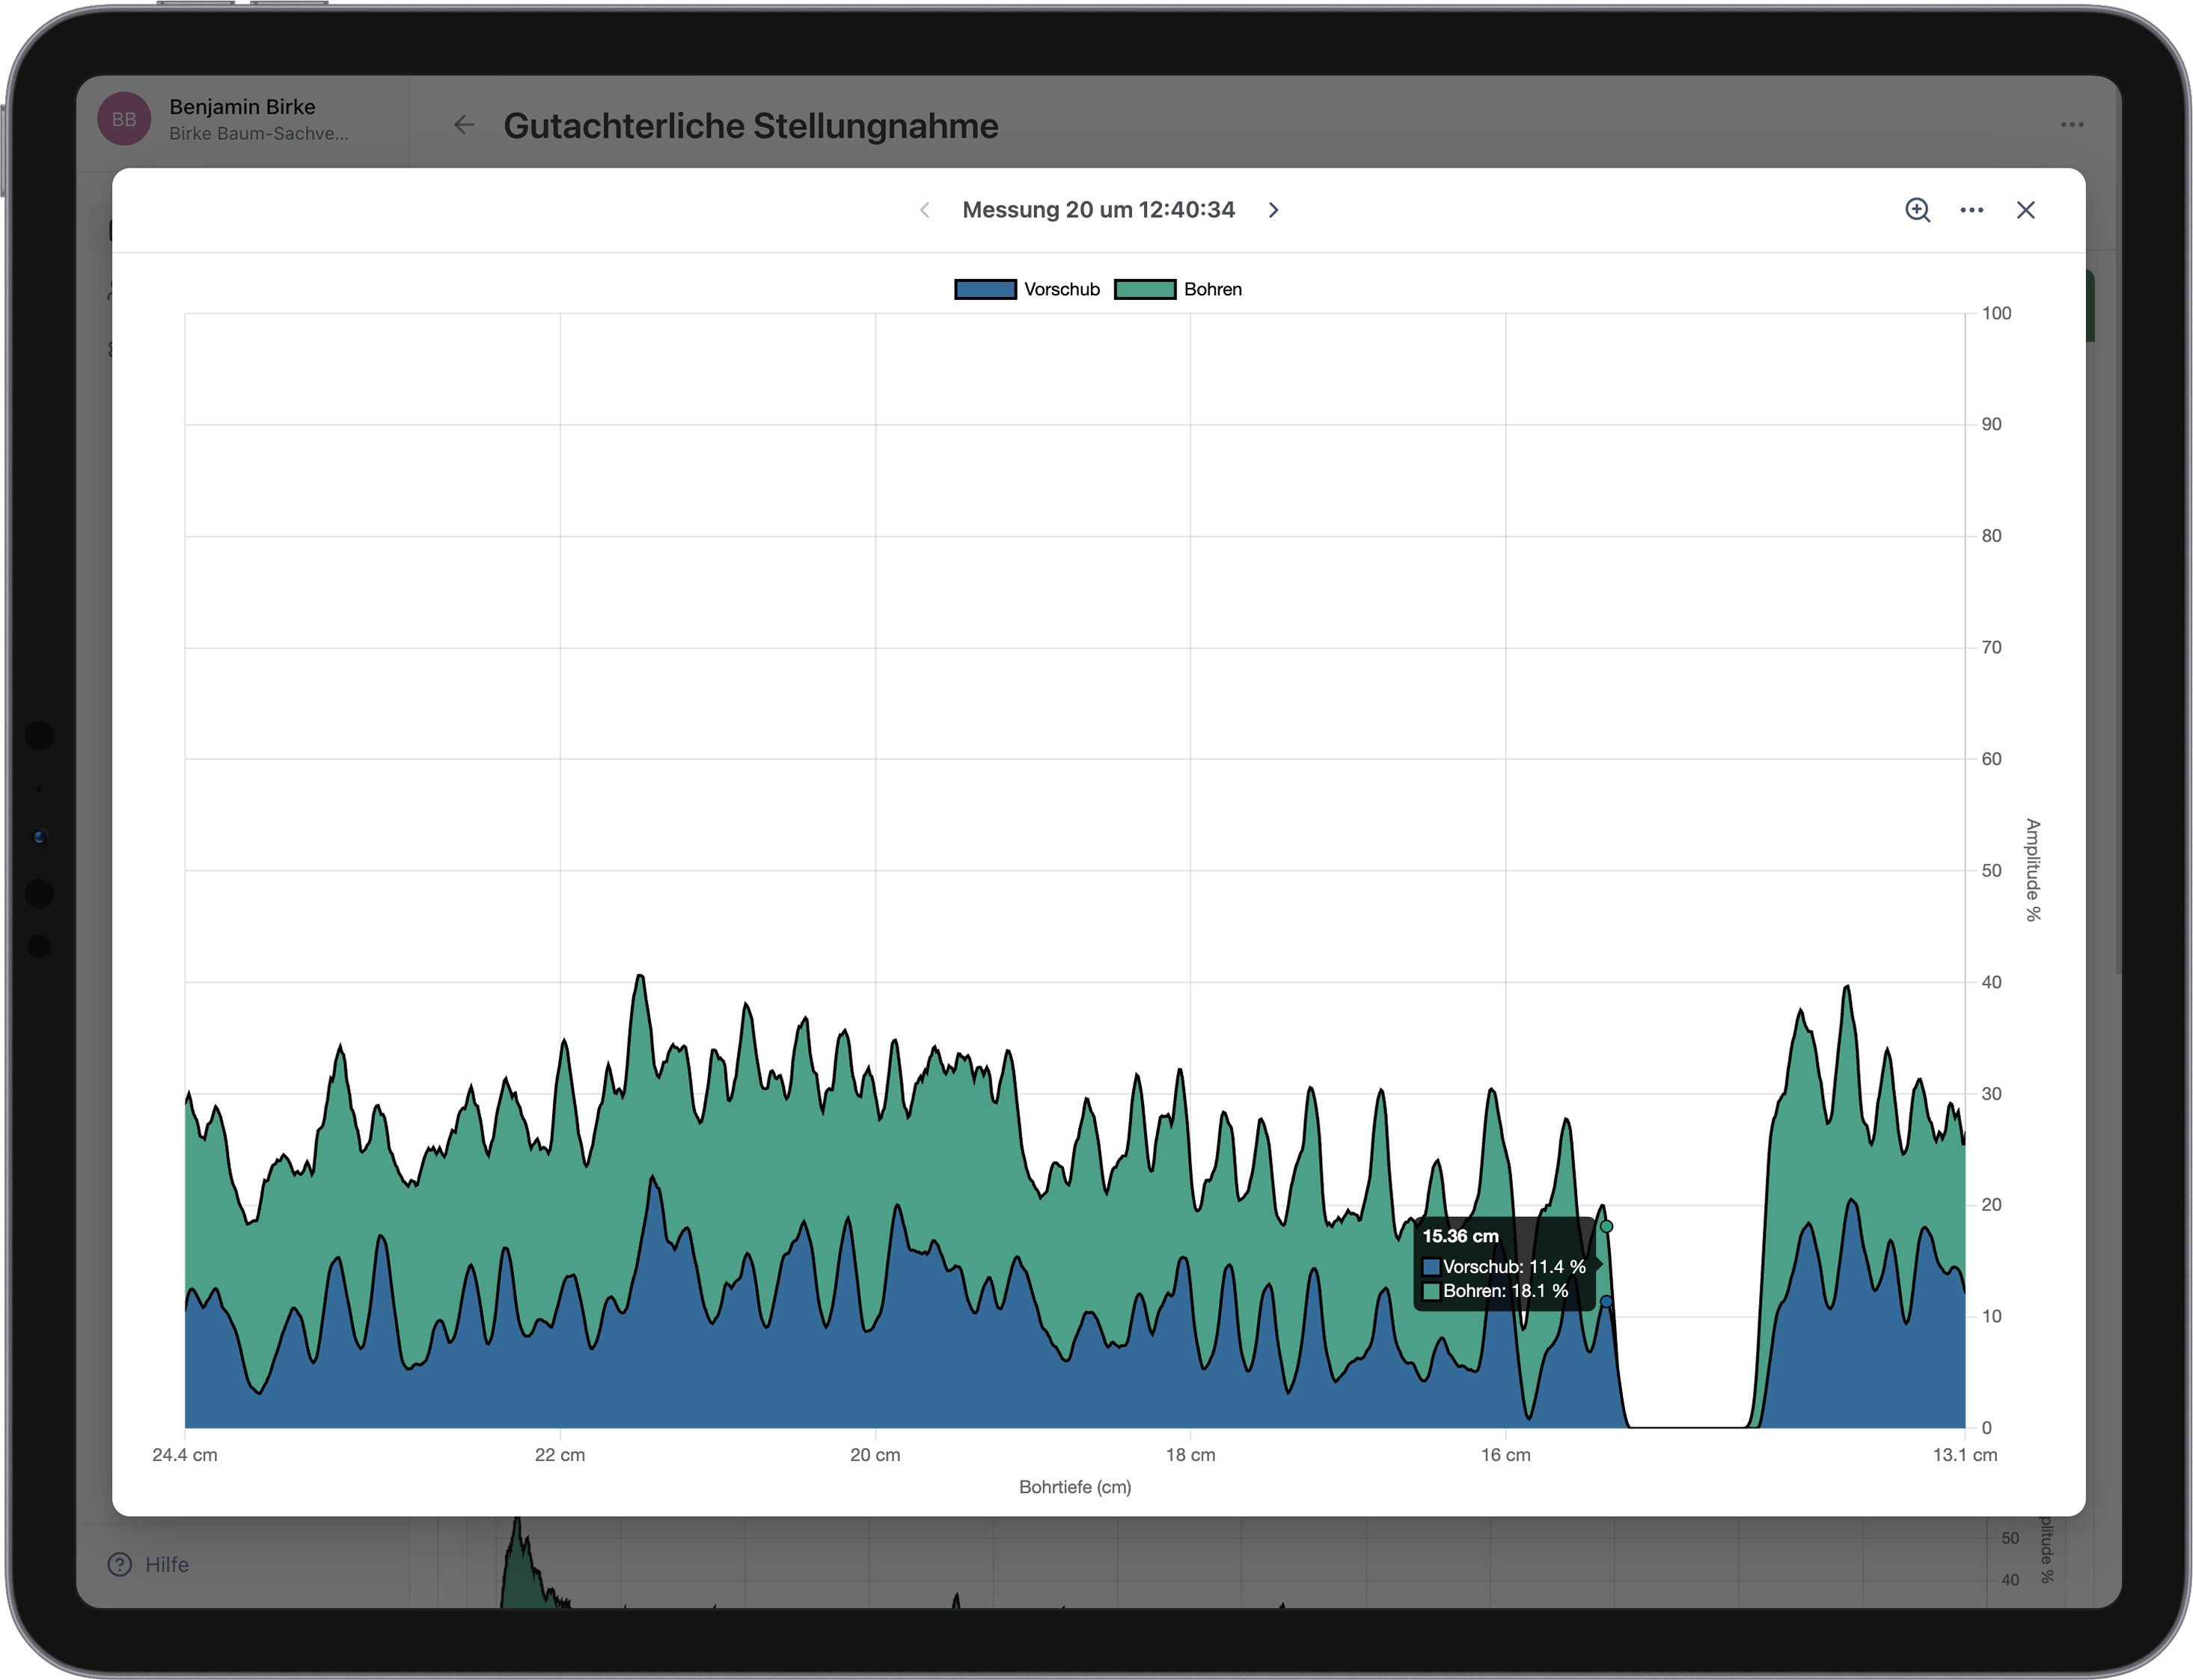2193x1680 pixels.
Task: Click the 15.36 cm tooltip box
Action: 1503,1263
